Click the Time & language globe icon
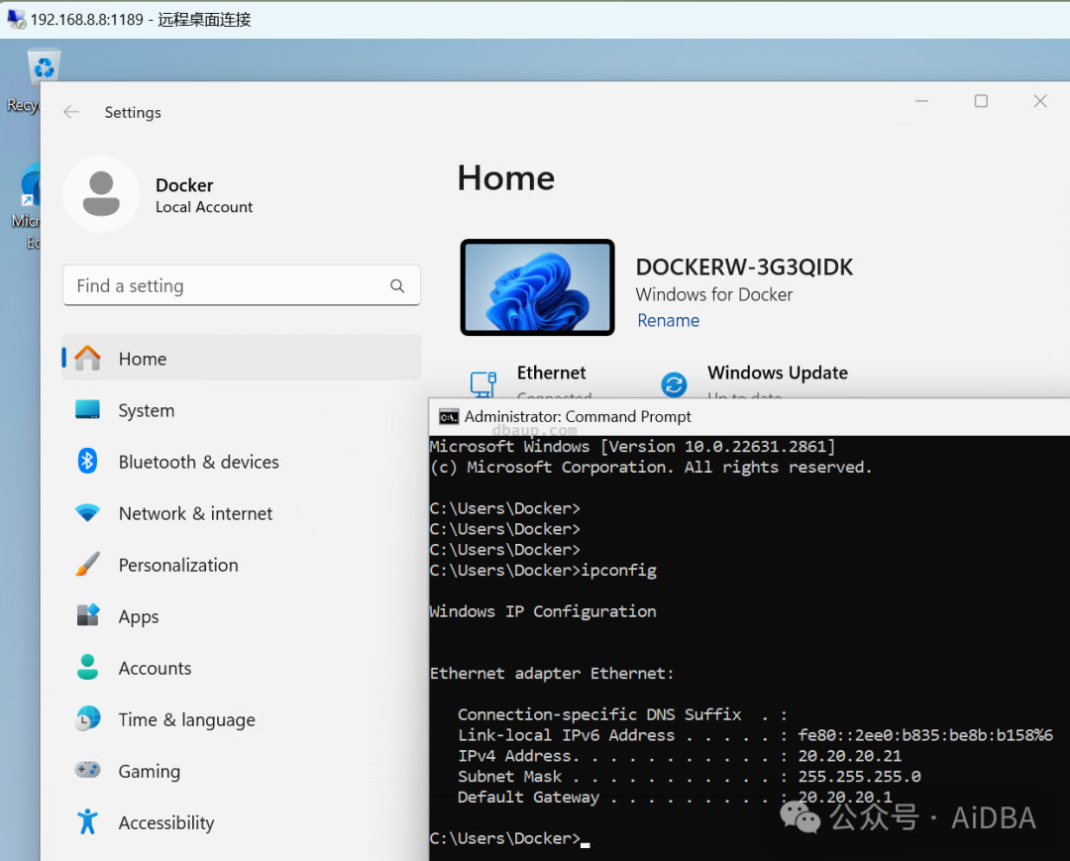Viewport: 1070px width, 861px height. 87,719
